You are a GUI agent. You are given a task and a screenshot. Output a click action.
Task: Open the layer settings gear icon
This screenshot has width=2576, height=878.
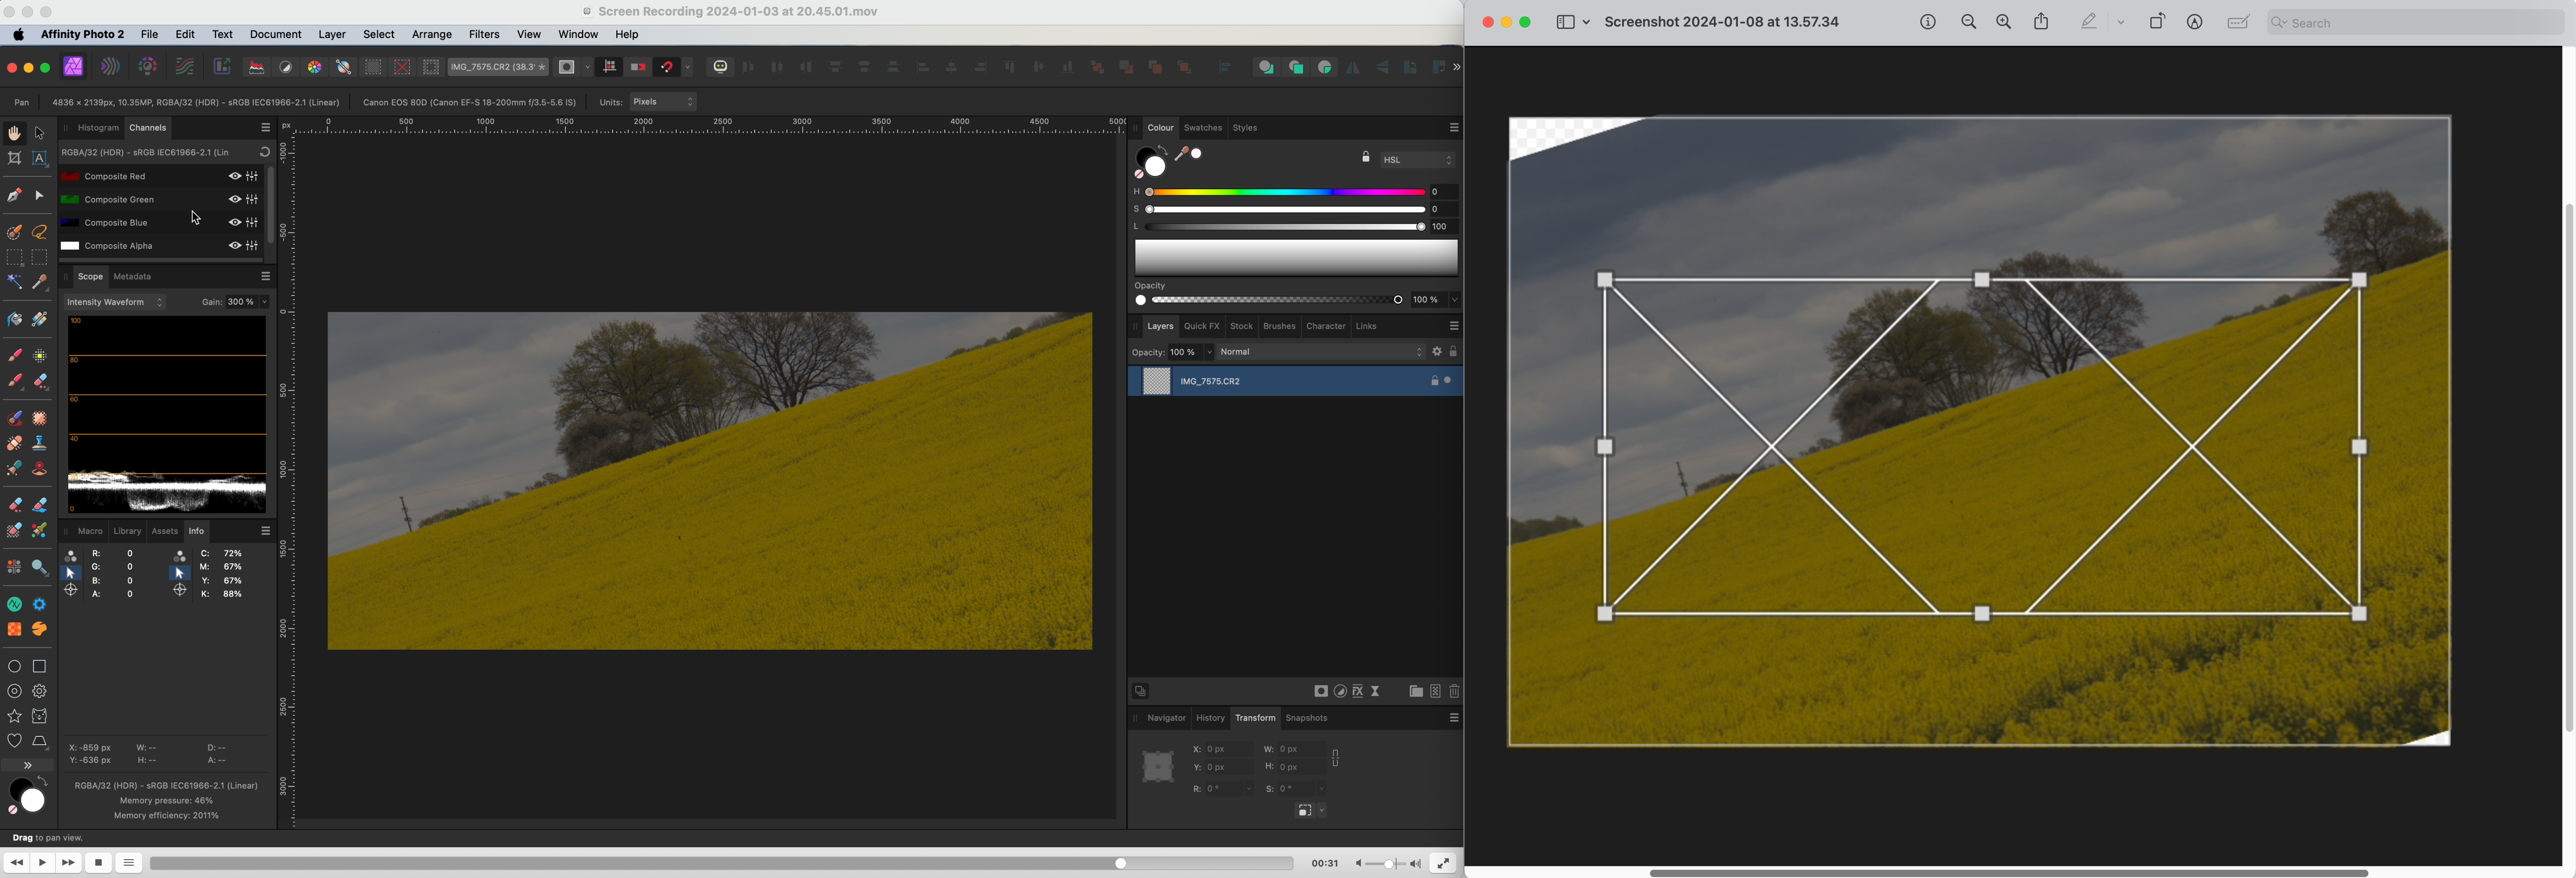1437,352
